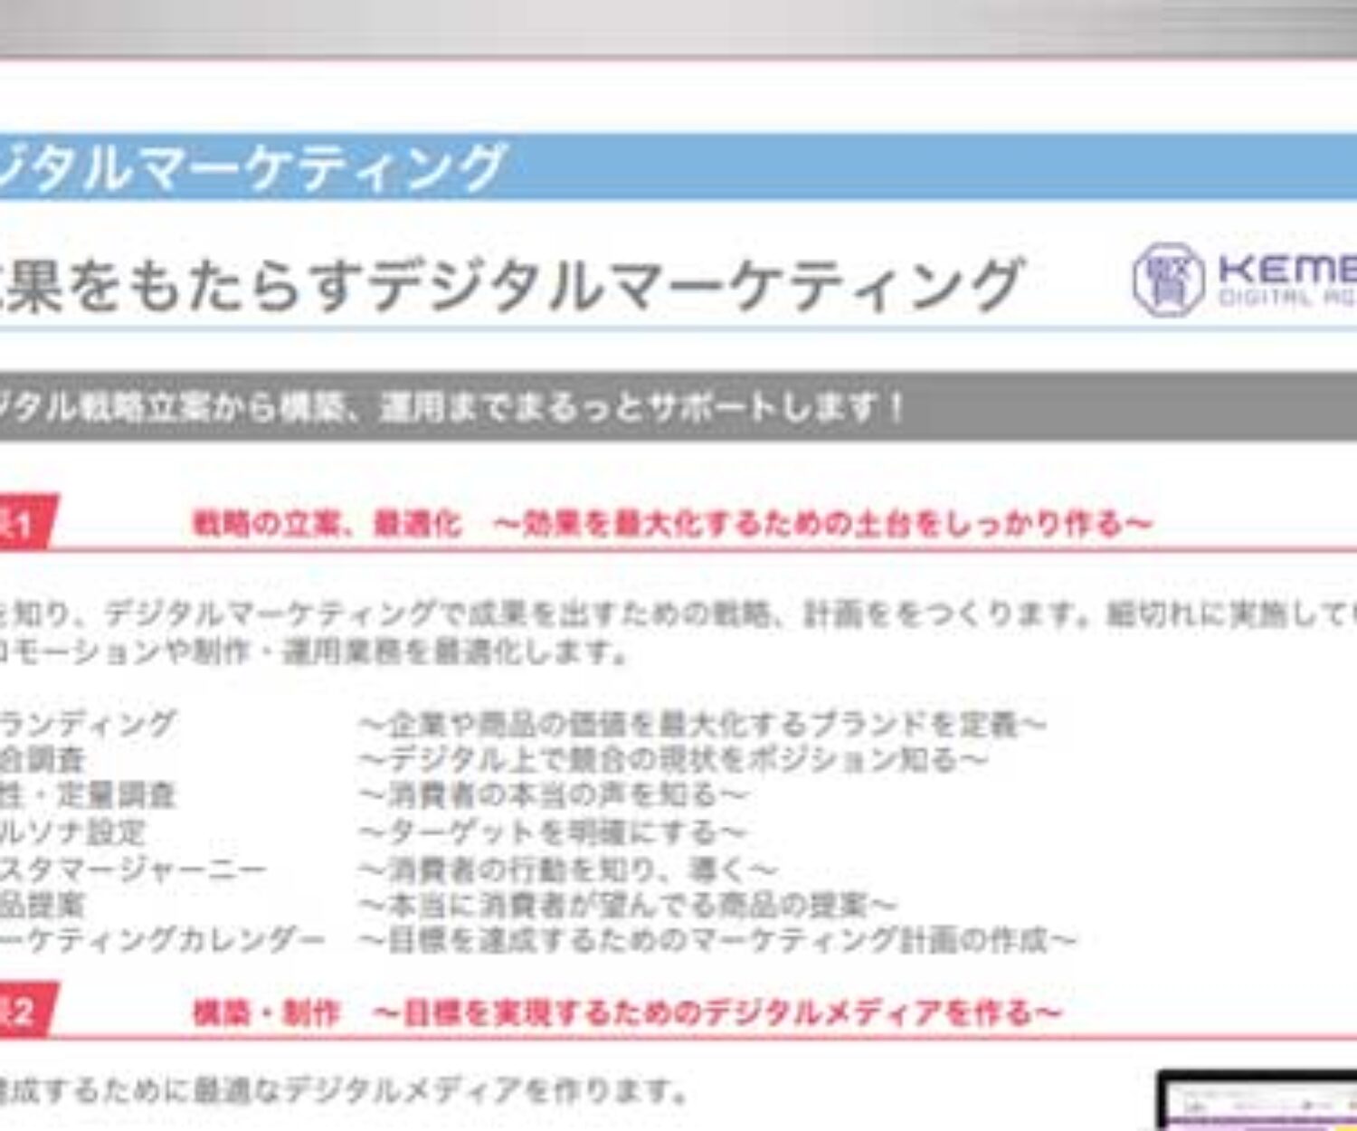Click the red step 2 badge
The width and height of the screenshot is (1357, 1131).
click(25, 1011)
